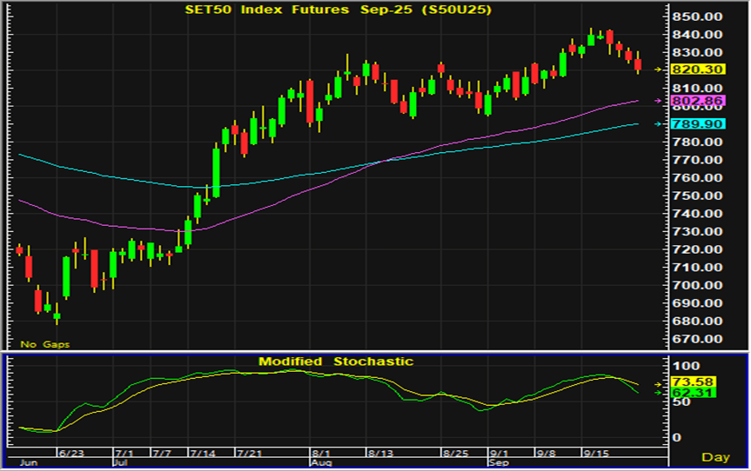751x471 pixels.
Task: Click the yellow 73.58 stochastic value label
Action: [681, 382]
